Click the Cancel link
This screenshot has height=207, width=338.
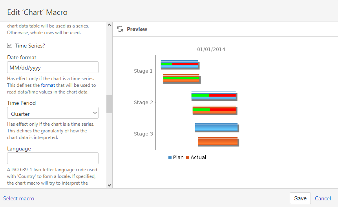pos(323,198)
